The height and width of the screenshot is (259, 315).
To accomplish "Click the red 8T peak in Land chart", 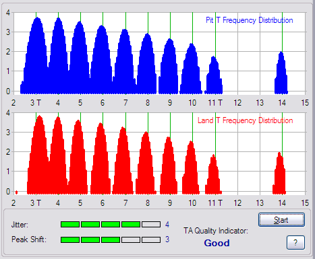I will (146, 163).
